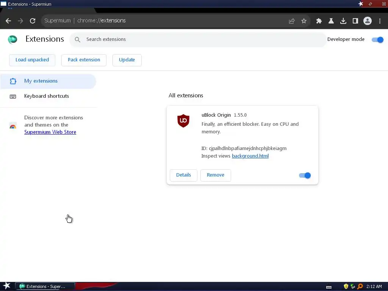
Task: Open the Supermium Web Store link
Action: click(x=50, y=132)
